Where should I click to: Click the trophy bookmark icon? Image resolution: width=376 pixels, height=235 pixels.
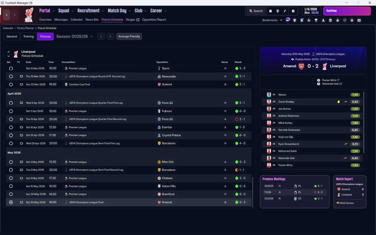316,20
